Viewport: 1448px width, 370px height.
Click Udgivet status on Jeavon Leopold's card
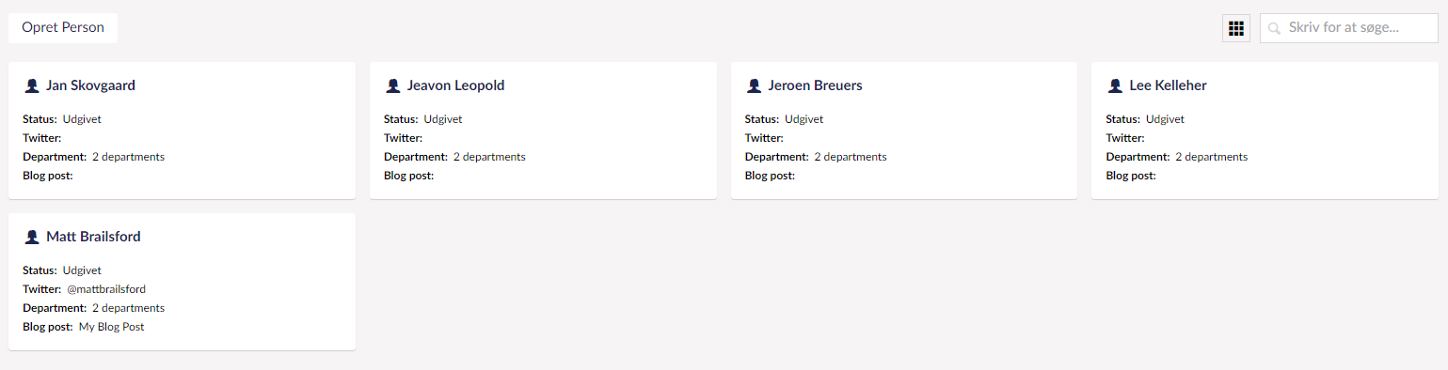click(443, 119)
